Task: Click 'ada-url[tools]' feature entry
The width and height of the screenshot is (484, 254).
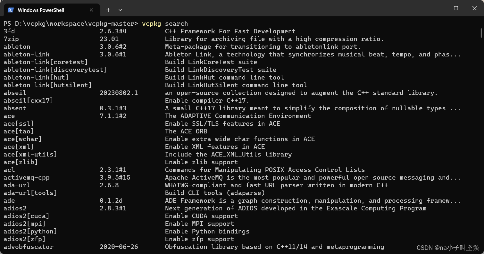Action: tap(30, 193)
